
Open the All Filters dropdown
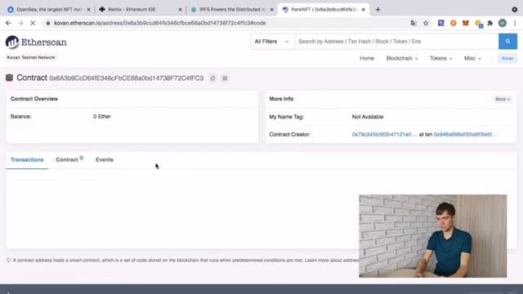point(272,42)
